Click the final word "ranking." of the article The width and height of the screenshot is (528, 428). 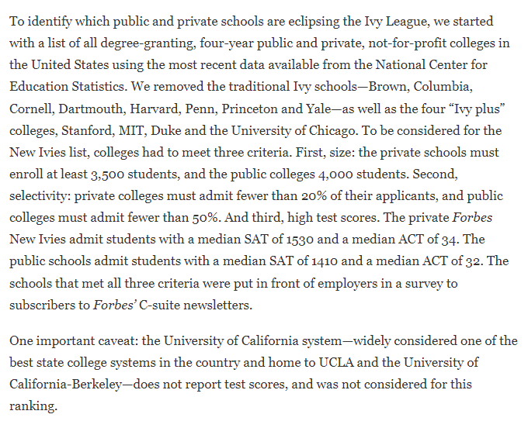click(x=33, y=406)
